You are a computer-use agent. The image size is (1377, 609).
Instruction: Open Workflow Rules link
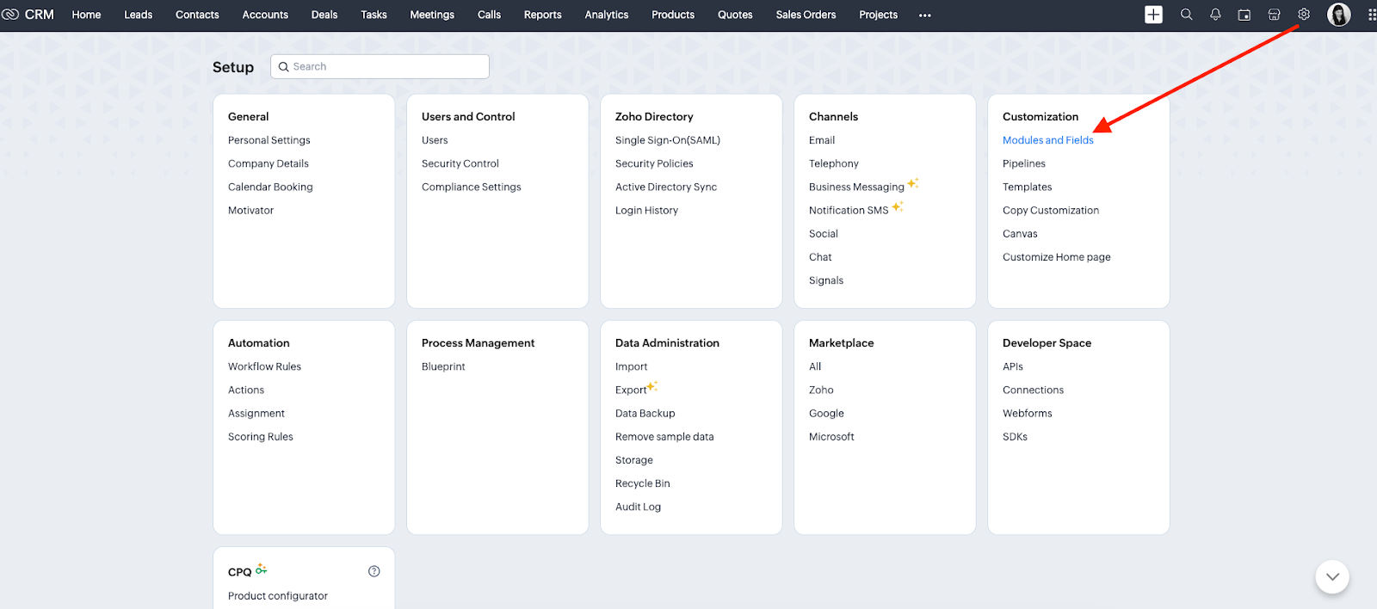[264, 366]
